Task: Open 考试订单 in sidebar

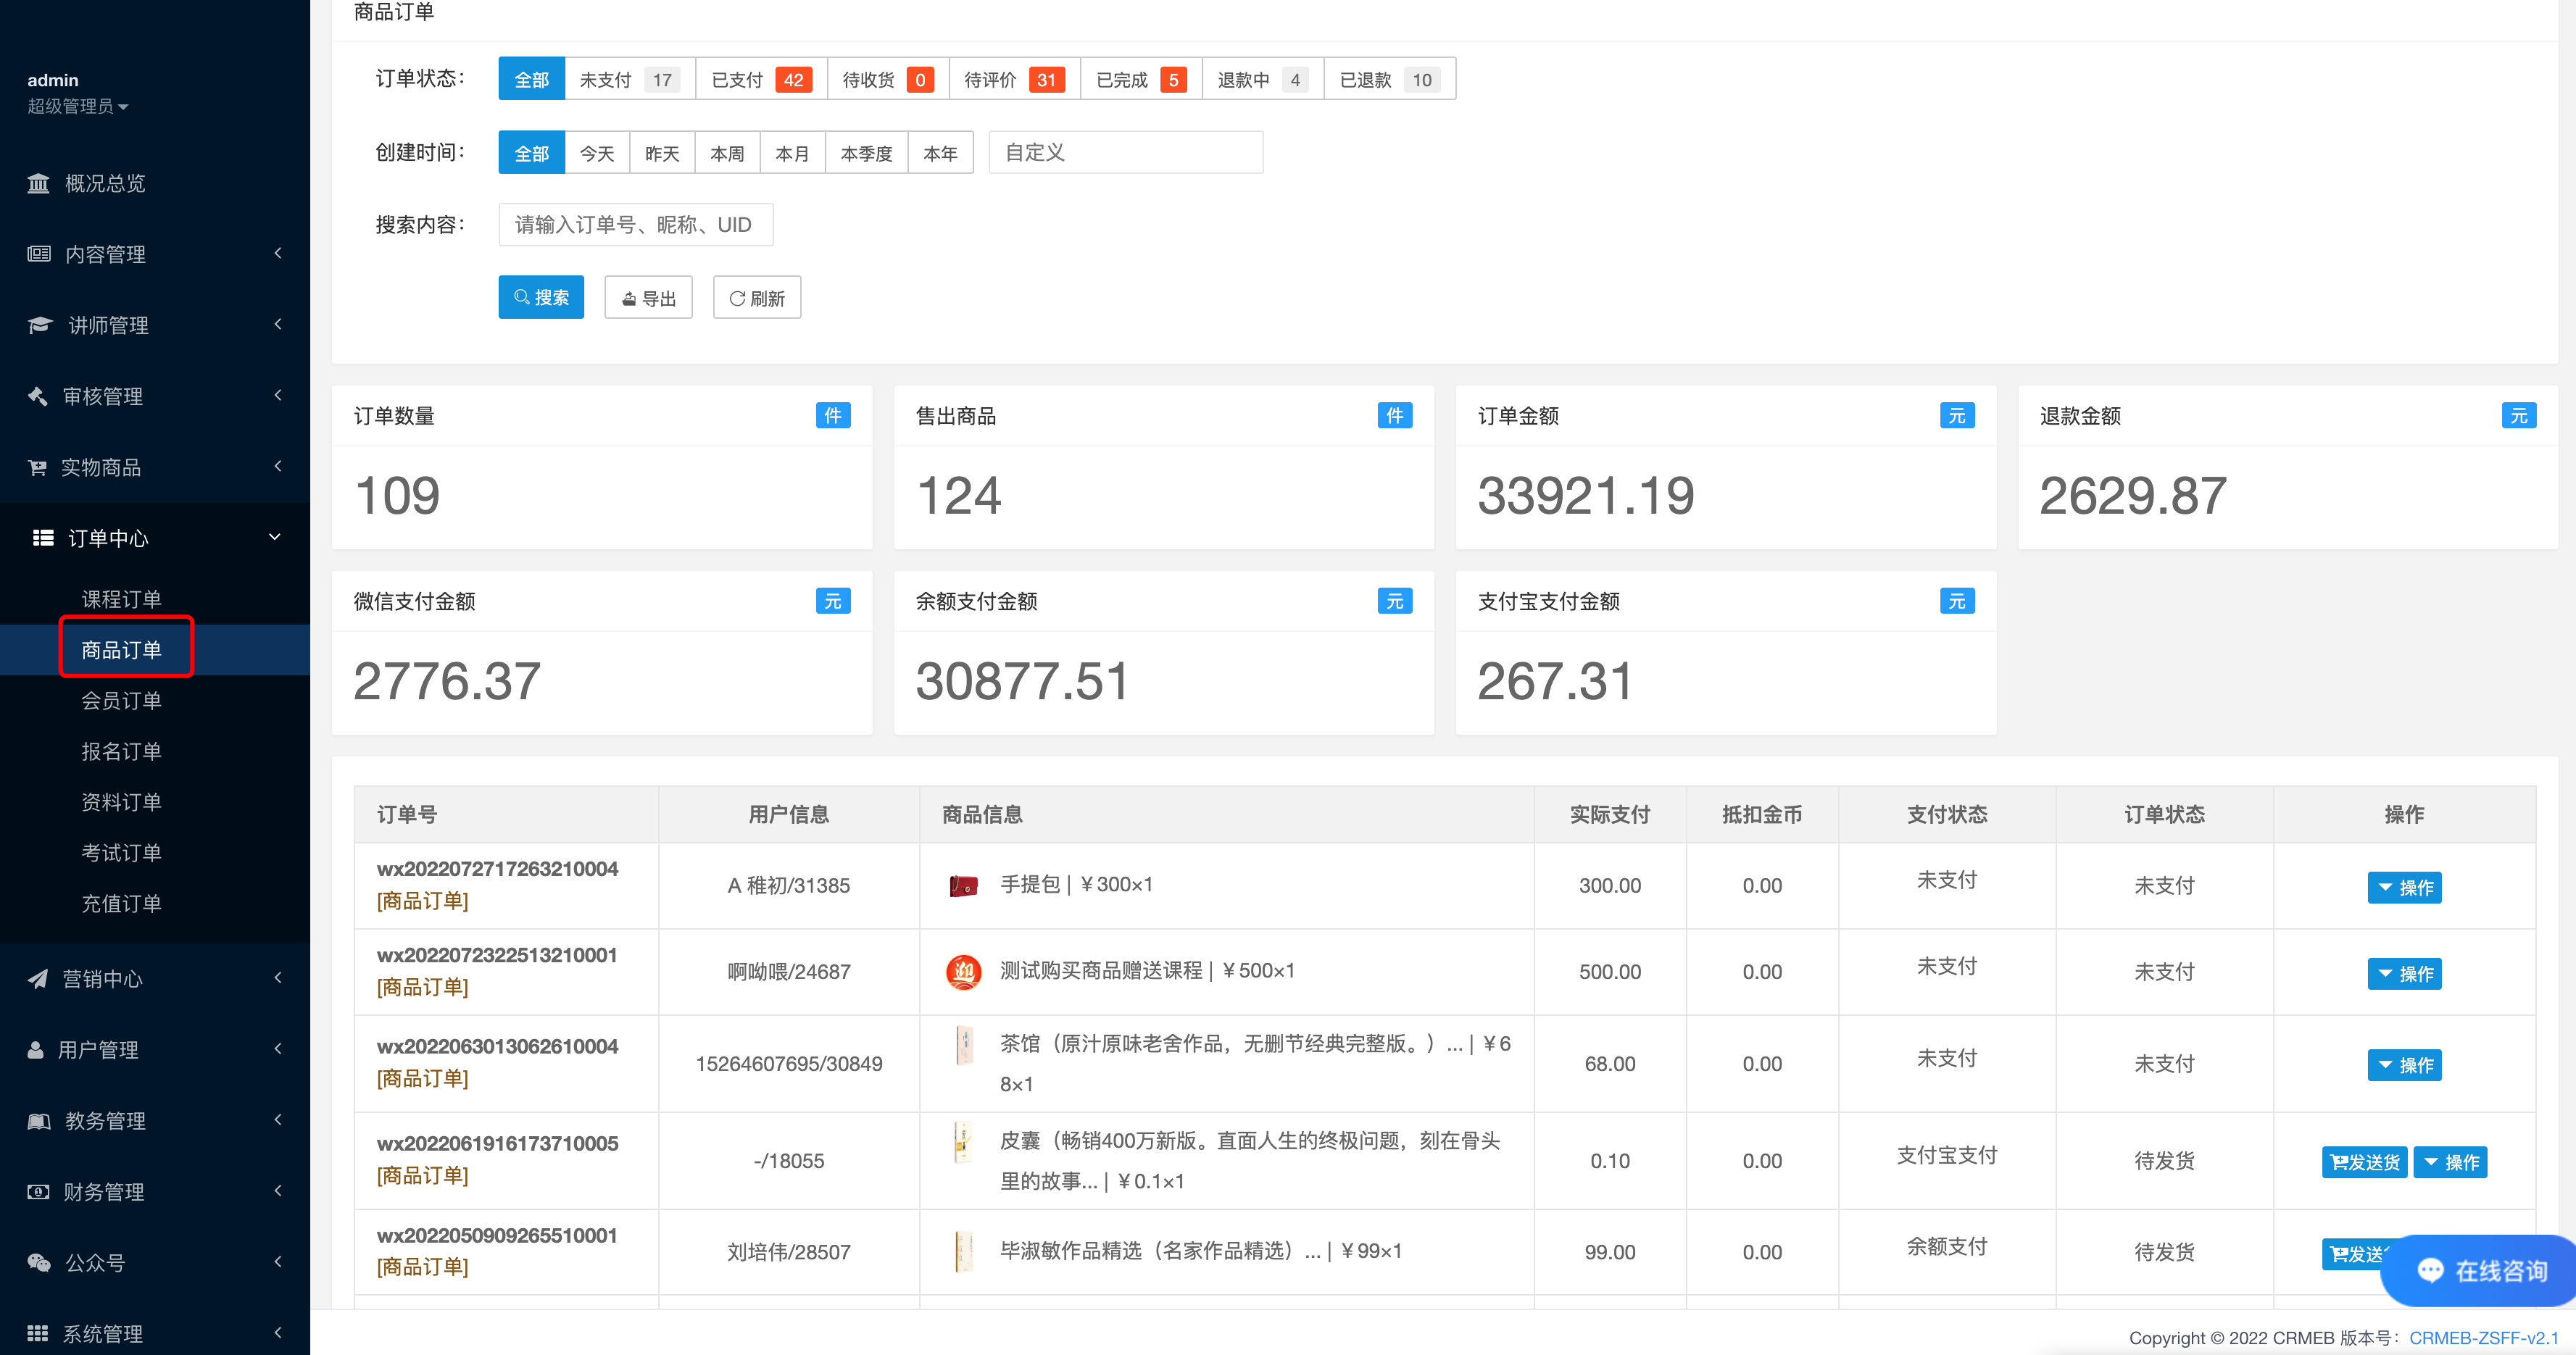Action: (121, 853)
